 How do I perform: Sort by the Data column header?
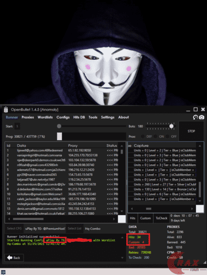(21, 146)
